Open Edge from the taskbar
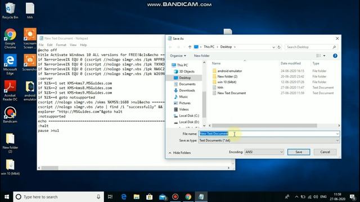Image resolution: width=360 pixels, height=202 pixels. [x=124, y=197]
